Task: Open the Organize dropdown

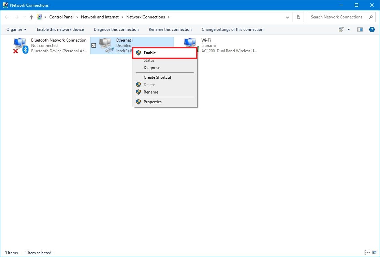Action: [16, 29]
